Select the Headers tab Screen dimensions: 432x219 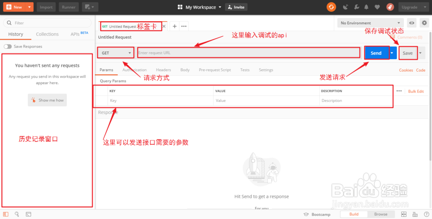pos(163,70)
